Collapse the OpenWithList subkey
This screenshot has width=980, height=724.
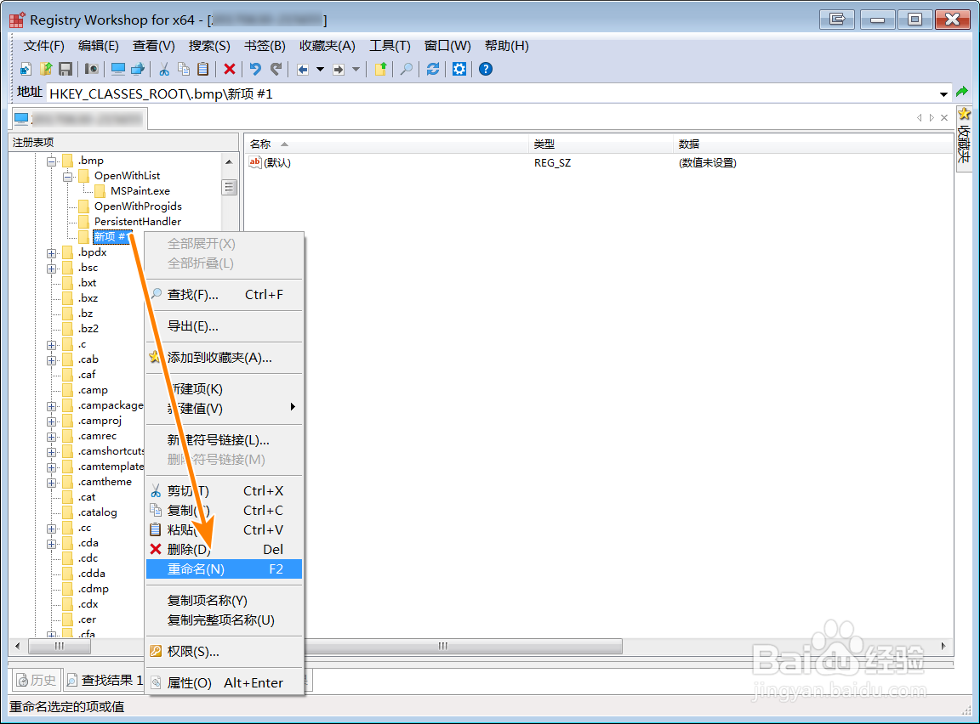(x=67, y=178)
